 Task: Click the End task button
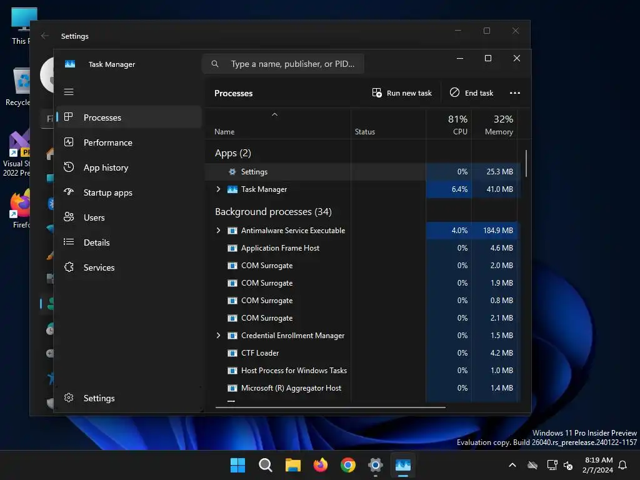tap(471, 92)
